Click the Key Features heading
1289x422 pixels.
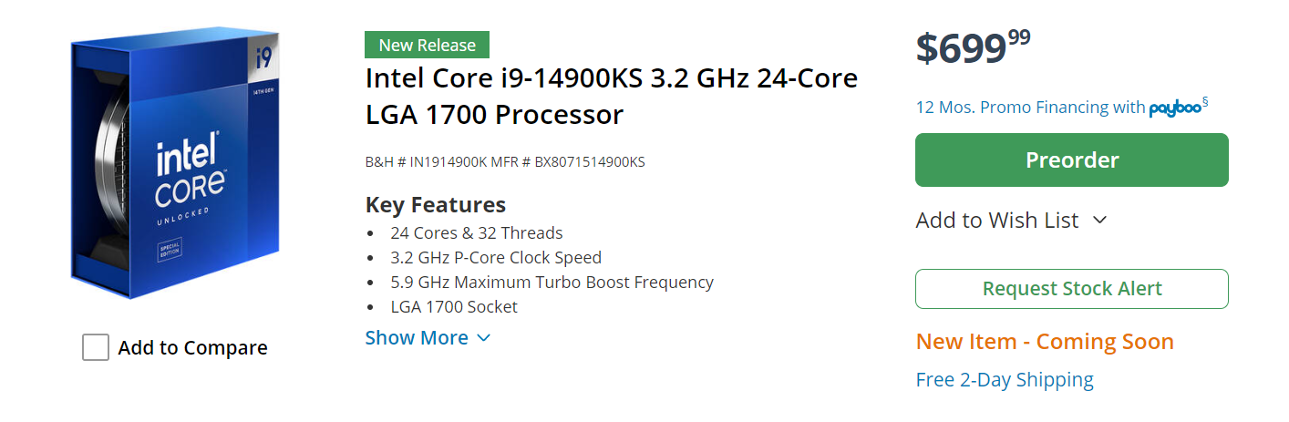coord(436,204)
